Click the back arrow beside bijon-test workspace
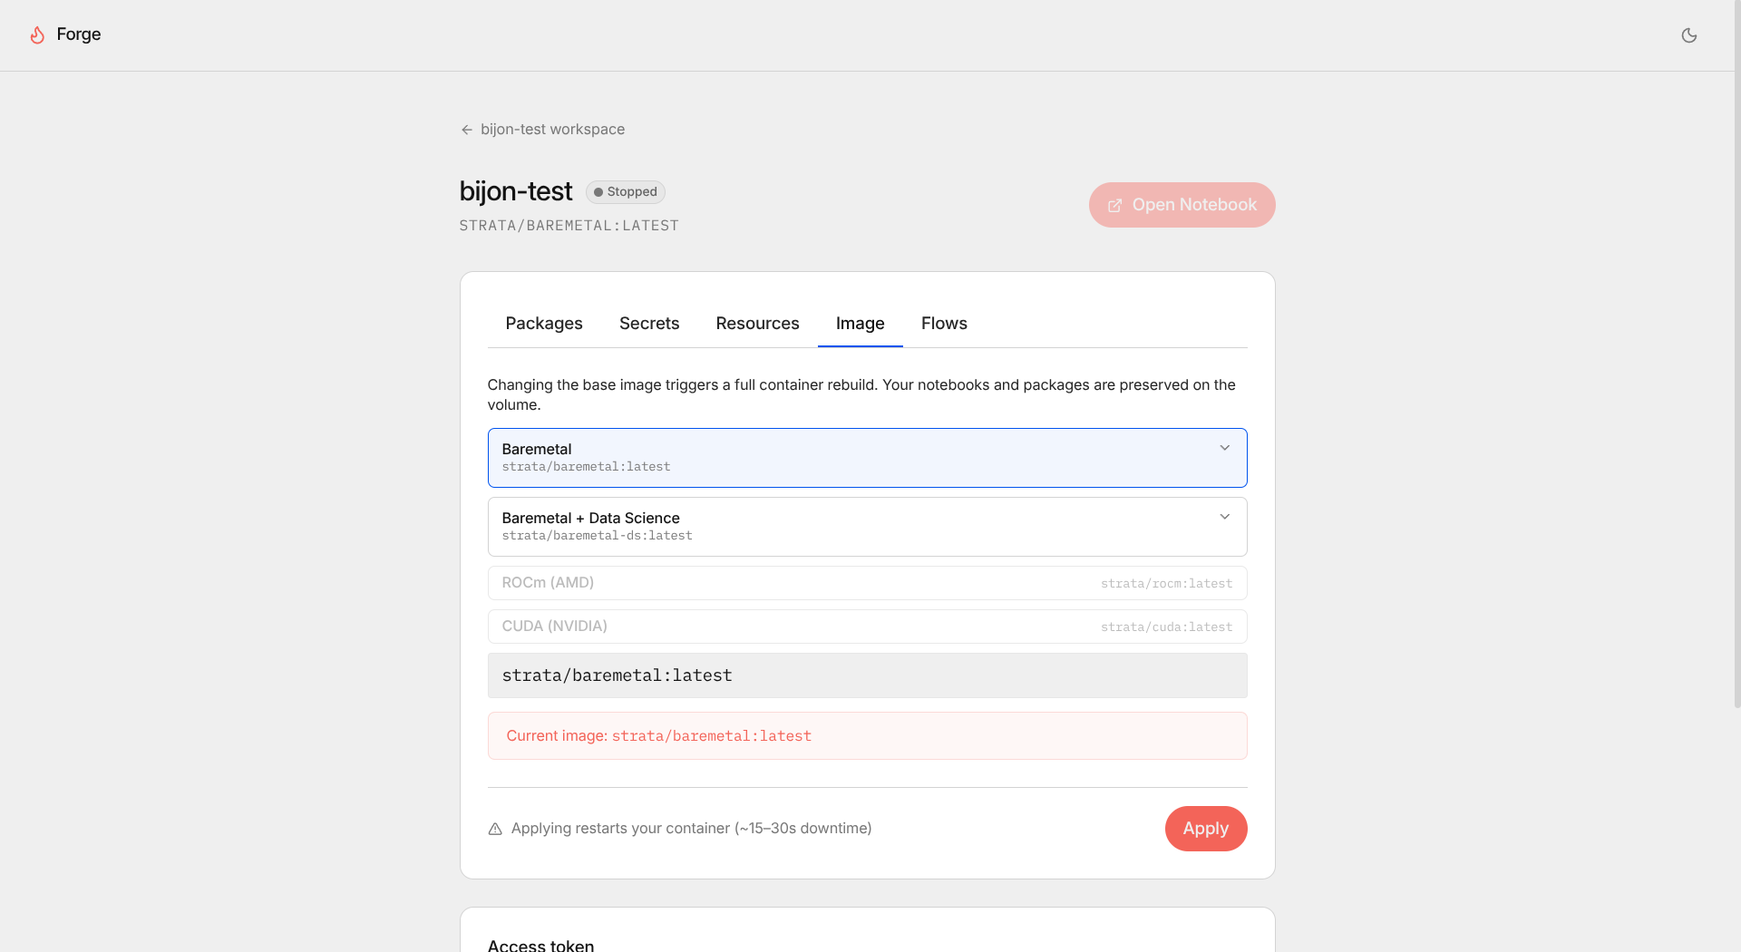Image resolution: width=1741 pixels, height=952 pixels. (x=467, y=130)
